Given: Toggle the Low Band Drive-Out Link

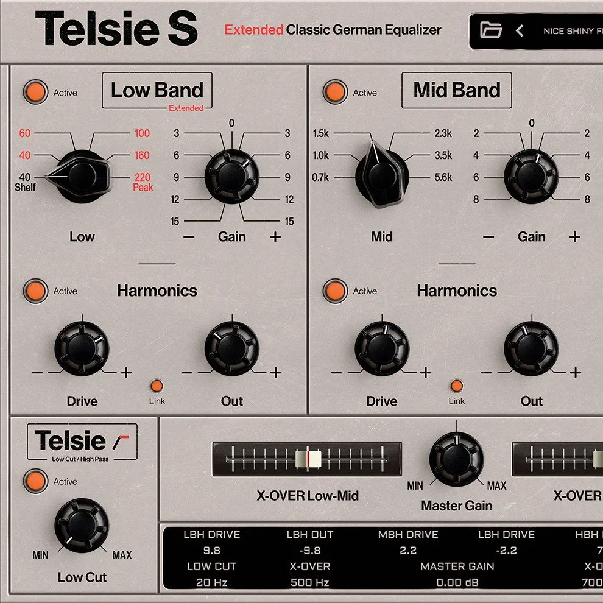Looking at the screenshot, I should tap(157, 386).
